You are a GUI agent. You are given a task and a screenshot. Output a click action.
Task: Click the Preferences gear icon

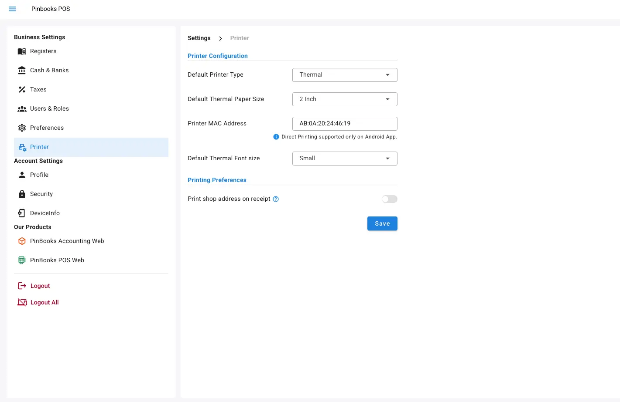(x=22, y=128)
